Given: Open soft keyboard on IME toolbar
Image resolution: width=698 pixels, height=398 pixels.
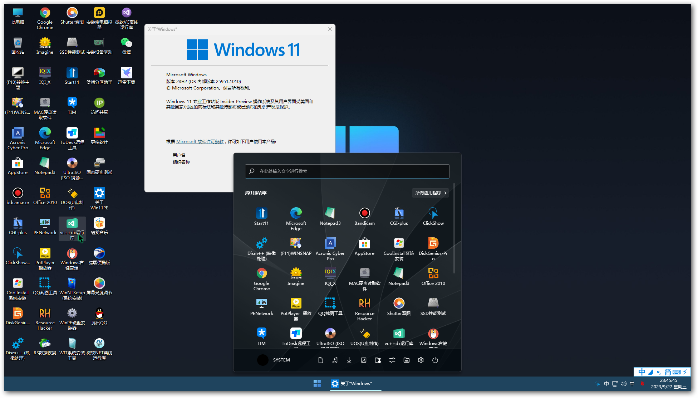Looking at the screenshot, I should [x=677, y=372].
